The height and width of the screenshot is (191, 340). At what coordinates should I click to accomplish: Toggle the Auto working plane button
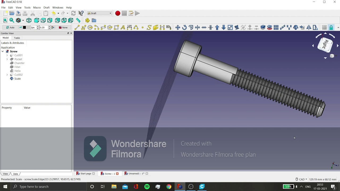point(10,28)
